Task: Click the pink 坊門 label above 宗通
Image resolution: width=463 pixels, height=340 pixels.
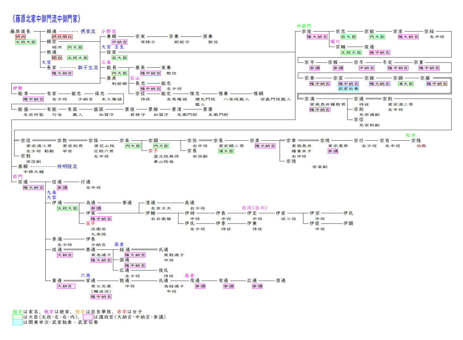Action: 18,176
